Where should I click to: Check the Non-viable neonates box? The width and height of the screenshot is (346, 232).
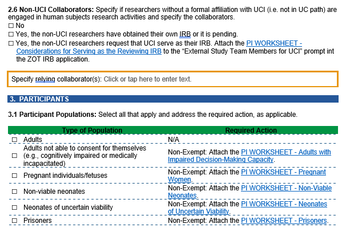point(15,192)
